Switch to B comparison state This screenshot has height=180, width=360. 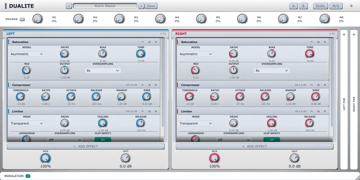coord(303,6)
